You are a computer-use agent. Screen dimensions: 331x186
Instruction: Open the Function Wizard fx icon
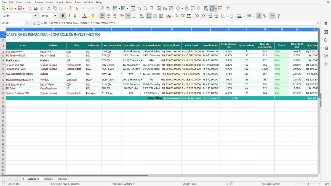click(x=34, y=23)
